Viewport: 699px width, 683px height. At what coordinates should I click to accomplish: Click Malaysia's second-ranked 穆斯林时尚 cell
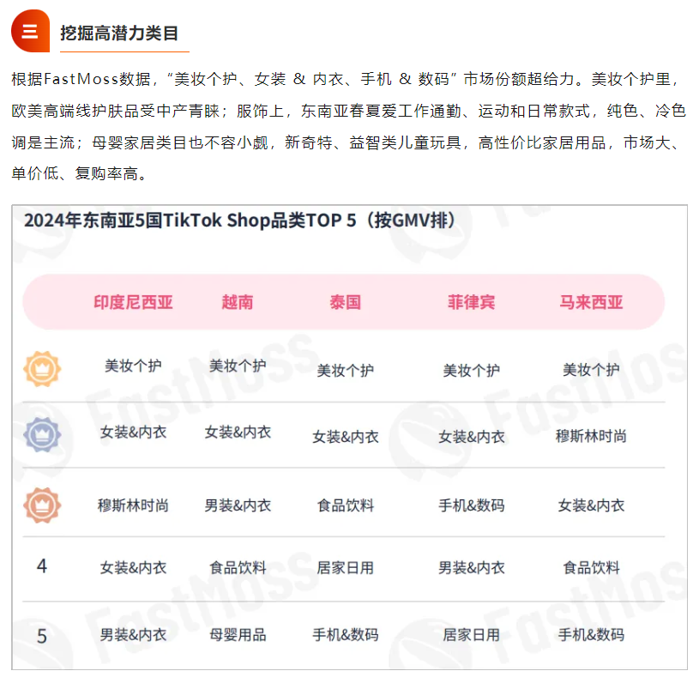click(x=591, y=436)
